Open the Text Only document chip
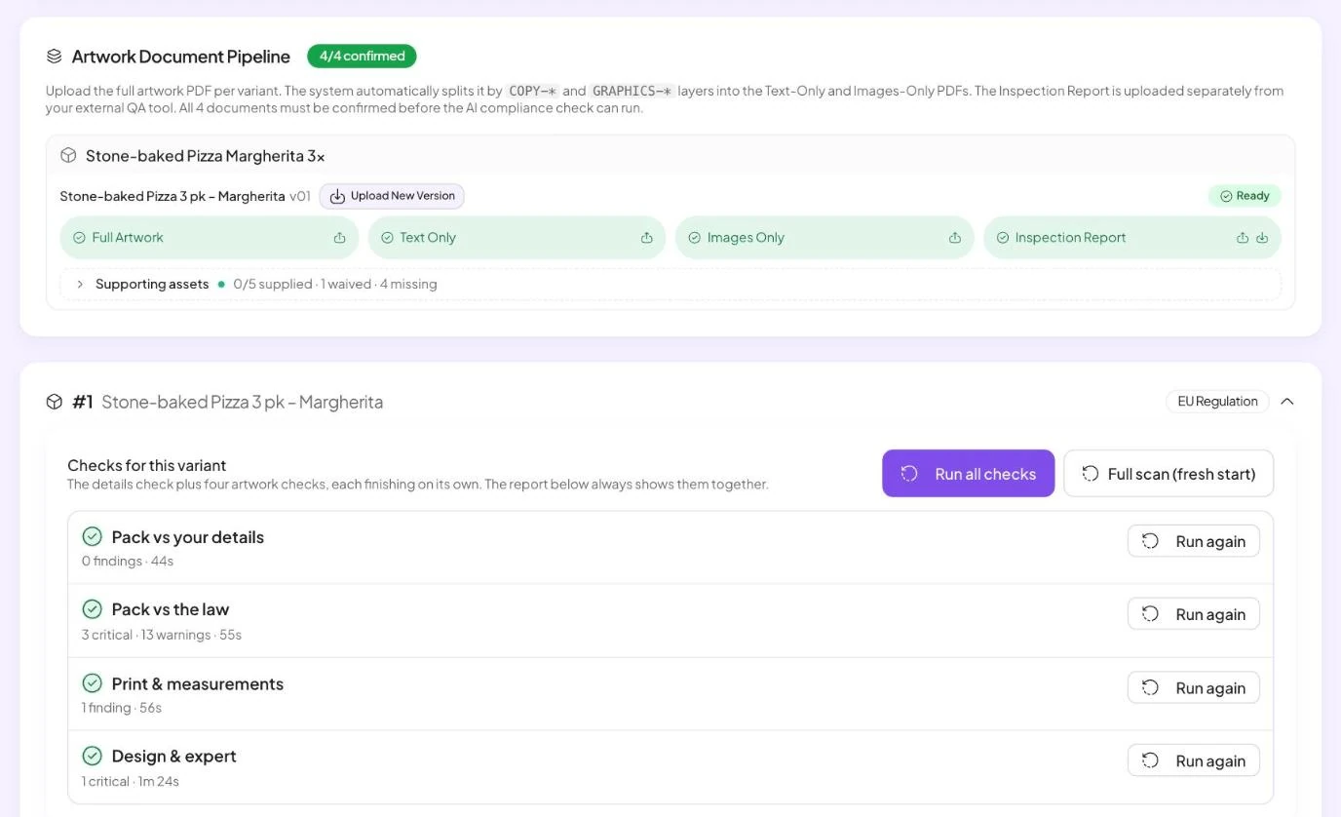 tap(517, 238)
